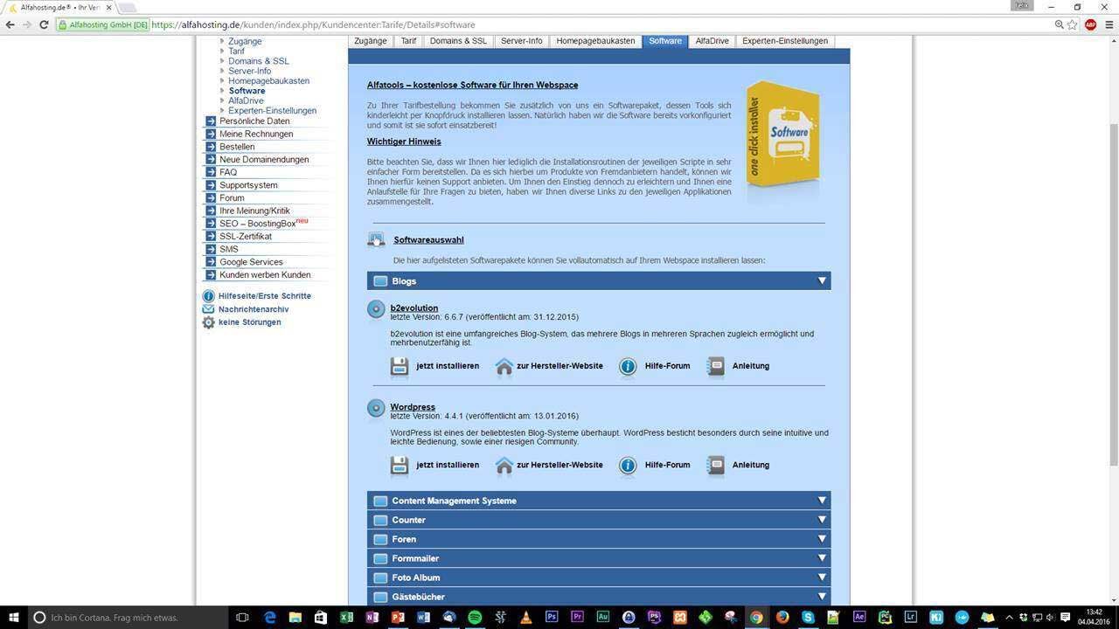Open the Domains & SSL tab
1119x629 pixels.
click(458, 41)
